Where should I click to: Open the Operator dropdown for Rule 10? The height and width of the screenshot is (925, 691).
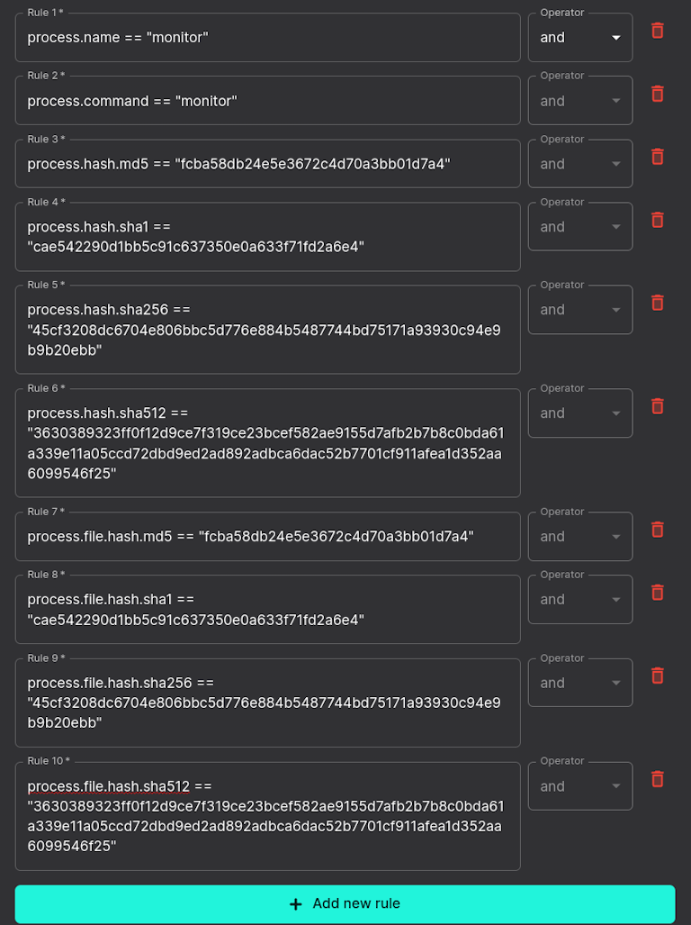tap(580, 785)
